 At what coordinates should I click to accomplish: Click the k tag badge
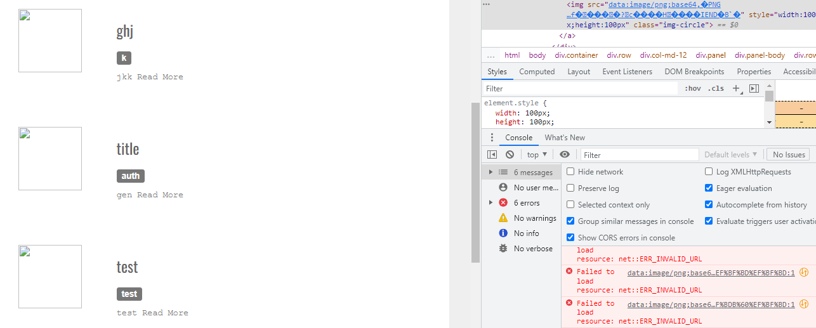tap(124, 58)
